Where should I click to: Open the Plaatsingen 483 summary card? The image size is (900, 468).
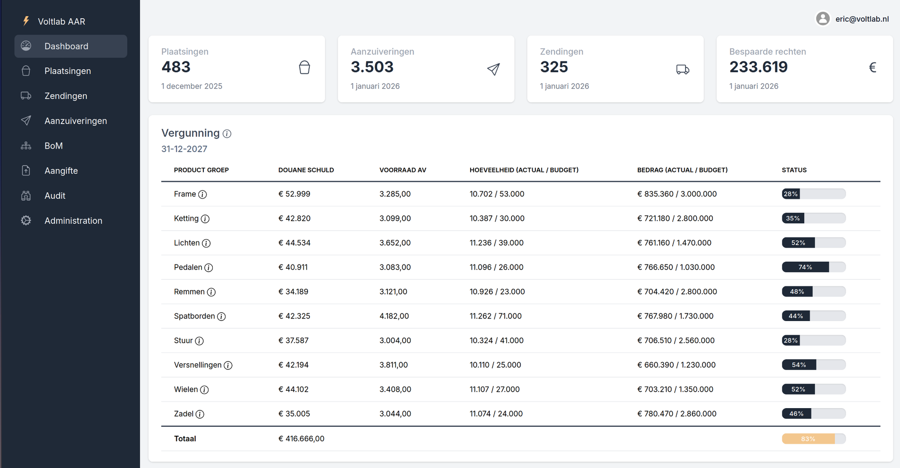click(237, 69)
